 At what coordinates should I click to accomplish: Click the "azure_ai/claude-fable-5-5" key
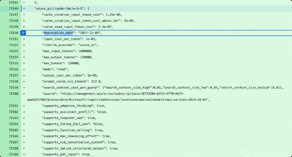coord(59,8)
